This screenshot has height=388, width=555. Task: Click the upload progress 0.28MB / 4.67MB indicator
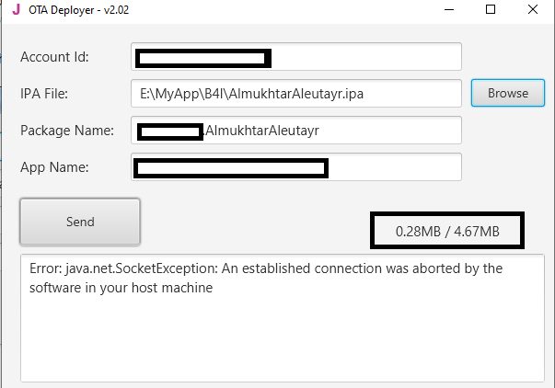(447, 232)
